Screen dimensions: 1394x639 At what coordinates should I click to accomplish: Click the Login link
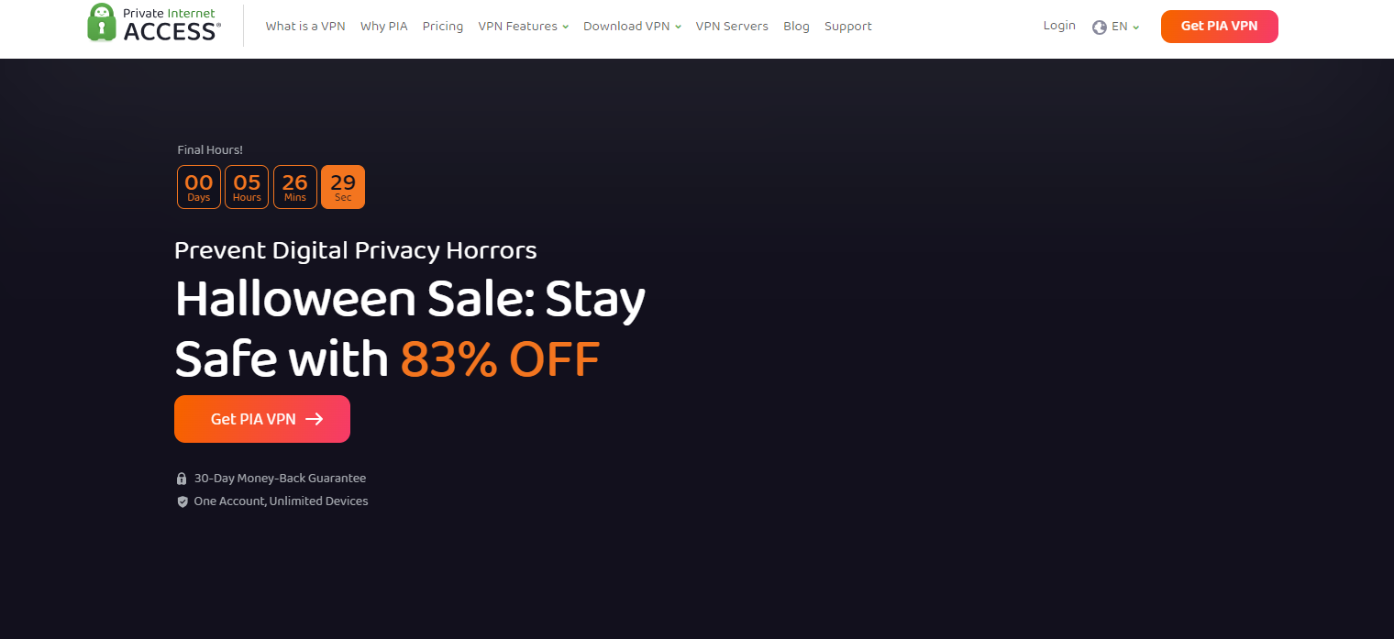pos(1059,26)
